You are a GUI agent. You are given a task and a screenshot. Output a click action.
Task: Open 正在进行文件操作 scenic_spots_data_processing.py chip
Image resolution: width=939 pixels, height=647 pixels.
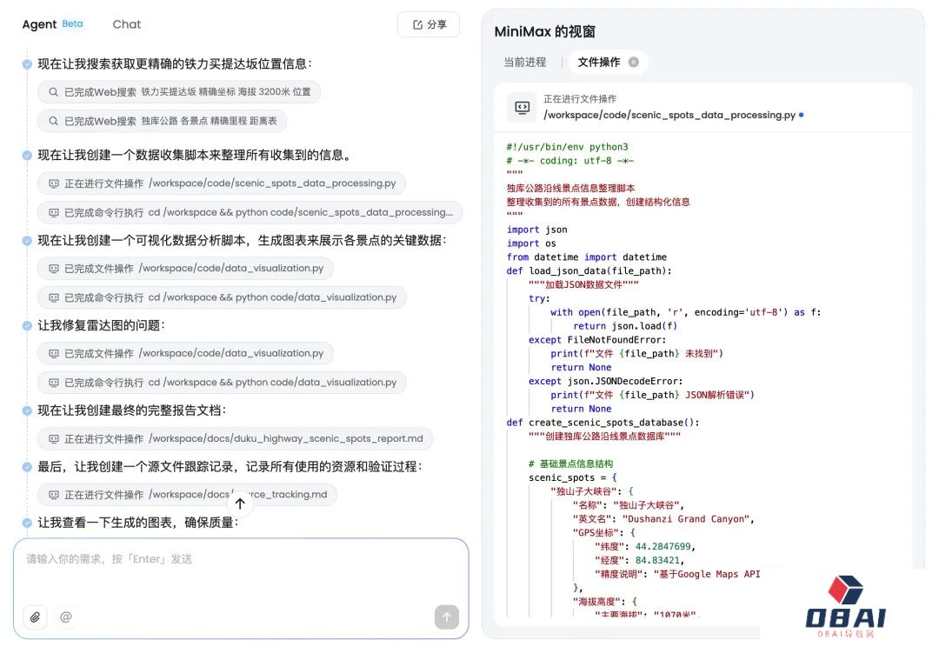pyautogui.click(x=222, y=183)
